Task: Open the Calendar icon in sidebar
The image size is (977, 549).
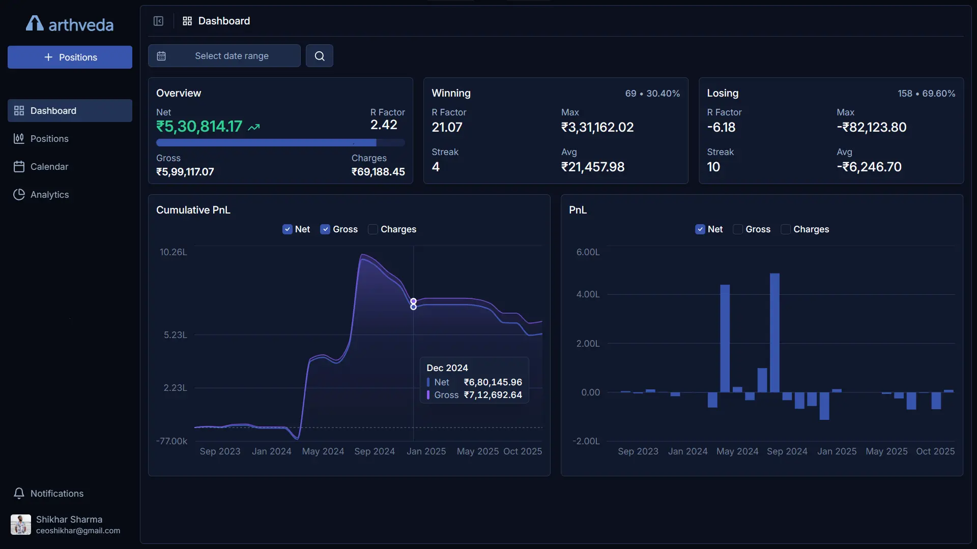Action: [19, 166]
